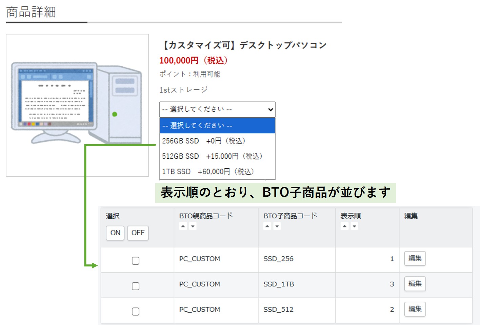Sort BTO親商品コード descending arrow
480x325 pixels.
tap(193, 226)
